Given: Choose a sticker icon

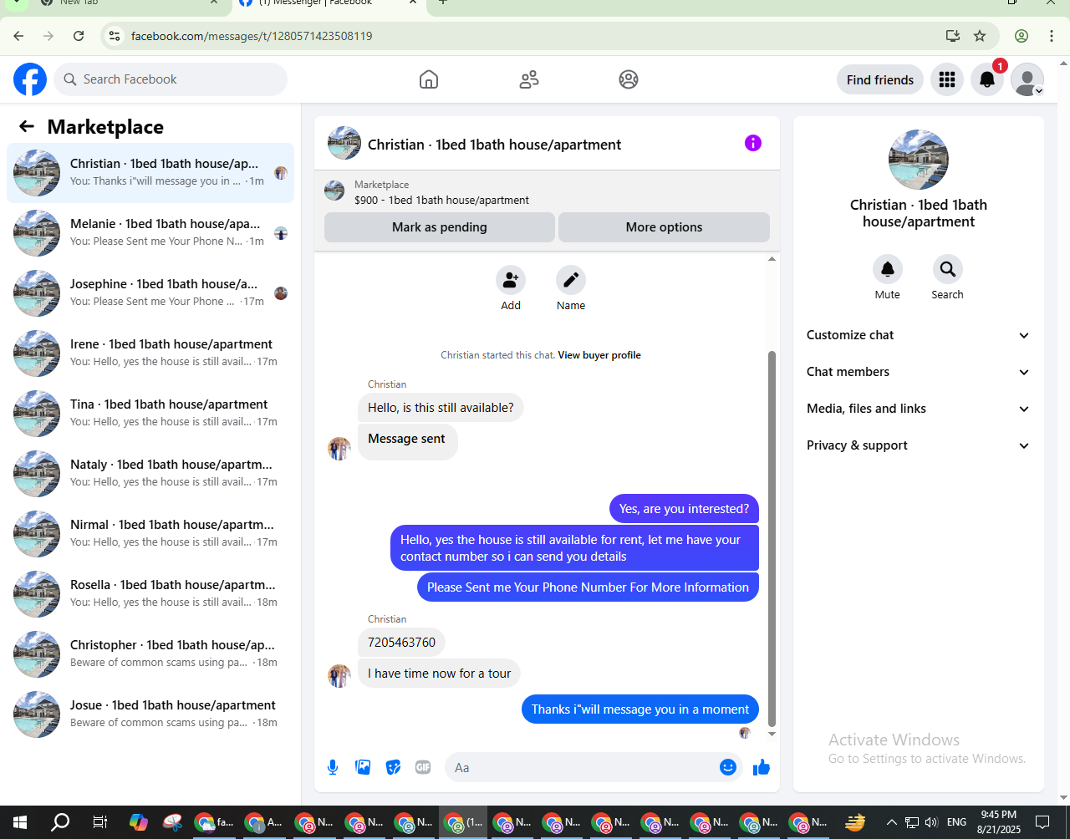Looking at the screenshot, I should (393, 767).
